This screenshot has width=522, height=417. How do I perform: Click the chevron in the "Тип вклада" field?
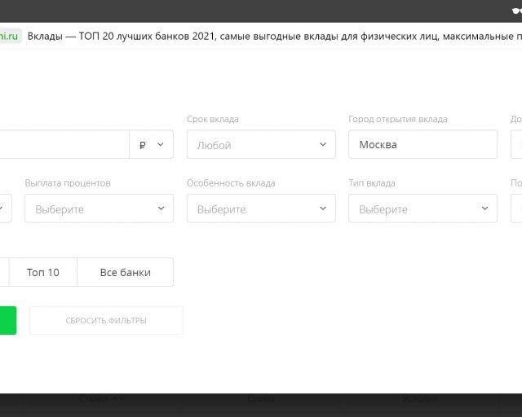pos(484,208)
